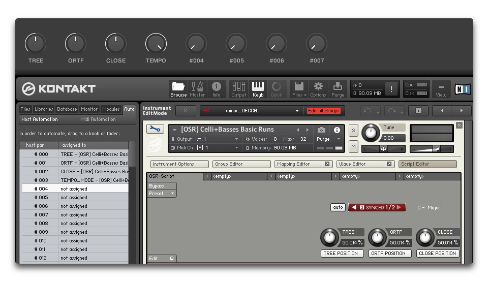The height and width of the screenshot is (282, 489).
Task: Click the redo arrow icon
Action: coord(391,111)
